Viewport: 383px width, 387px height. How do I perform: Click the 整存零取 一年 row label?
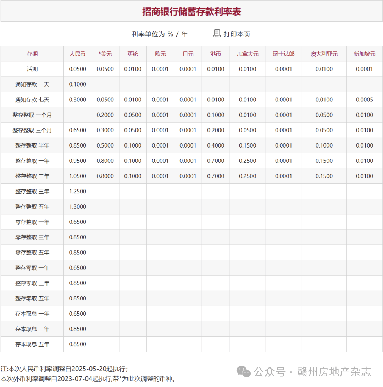(x=32, y=268)
